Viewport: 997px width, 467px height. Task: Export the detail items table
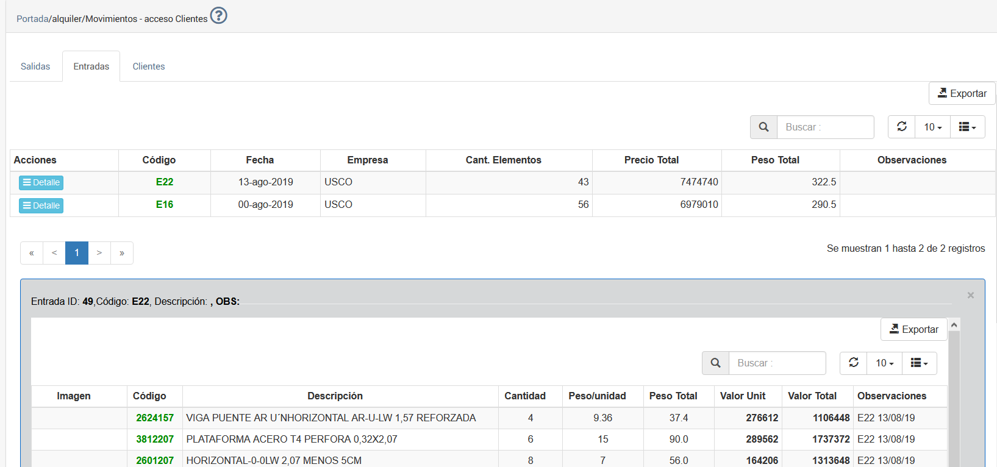pos(913,329)
